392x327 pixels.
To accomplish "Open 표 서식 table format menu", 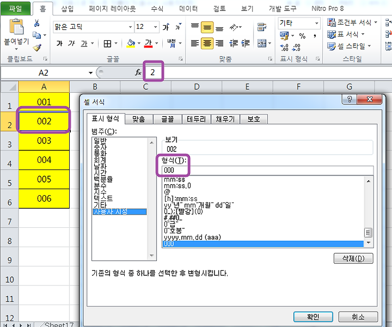I will click(x=346, y=34).
